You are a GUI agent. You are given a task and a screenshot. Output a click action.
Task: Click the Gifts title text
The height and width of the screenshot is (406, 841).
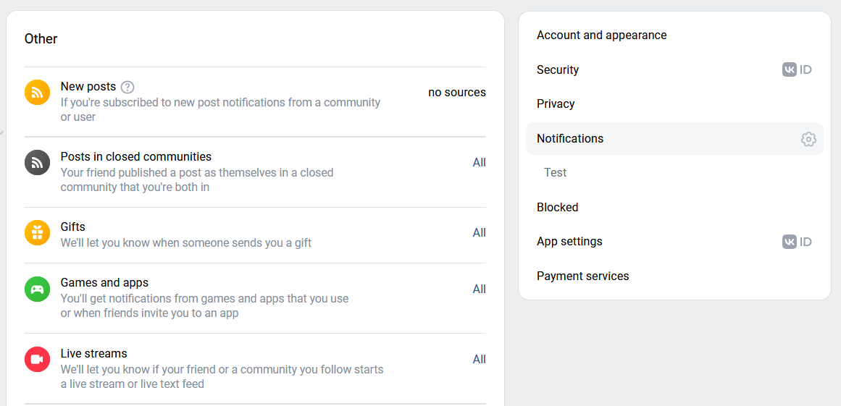[x=73, y=227]
